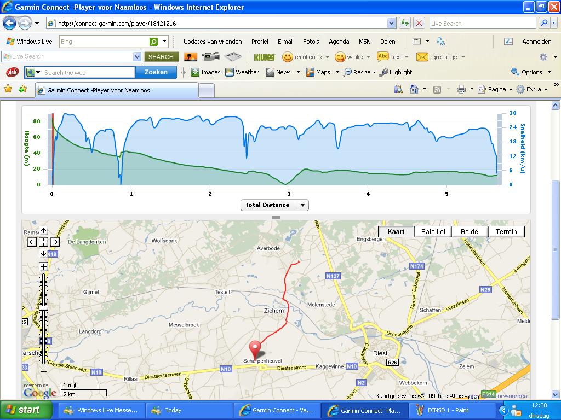Image resolution: width=561 pixels, height=420 pixels.
Task: Click the map zoom slider handle
Action: (x=43, y=308)
